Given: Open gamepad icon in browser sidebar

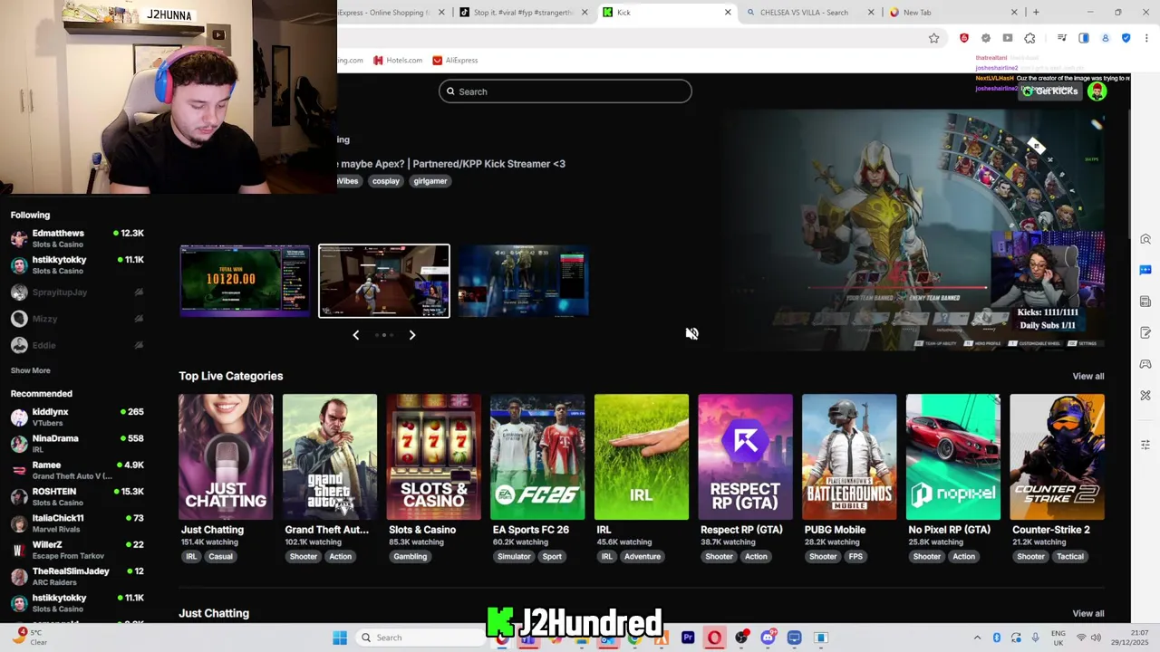Looking at the screenshot, I should coord(1145,364).
